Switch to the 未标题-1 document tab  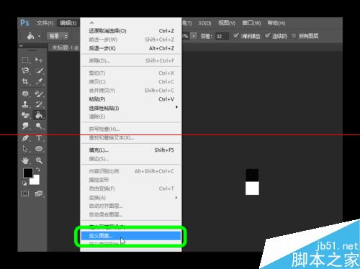(x=64, y=48)
